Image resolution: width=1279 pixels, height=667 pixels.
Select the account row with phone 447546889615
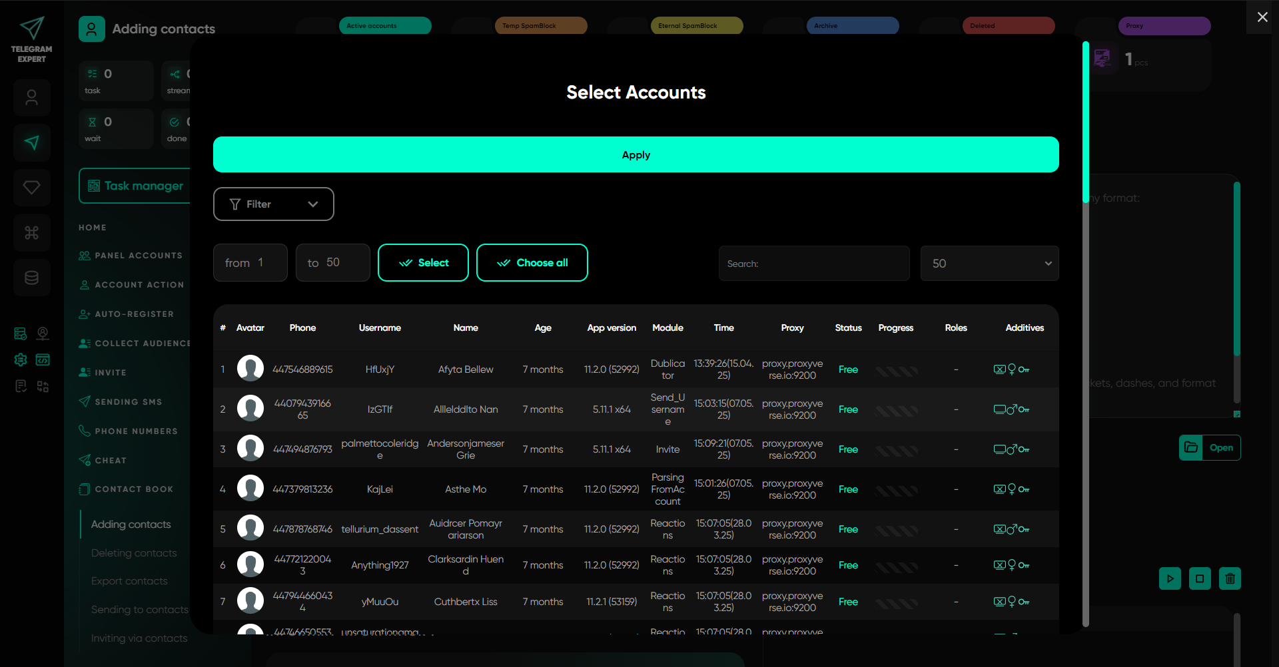[302, 369]
